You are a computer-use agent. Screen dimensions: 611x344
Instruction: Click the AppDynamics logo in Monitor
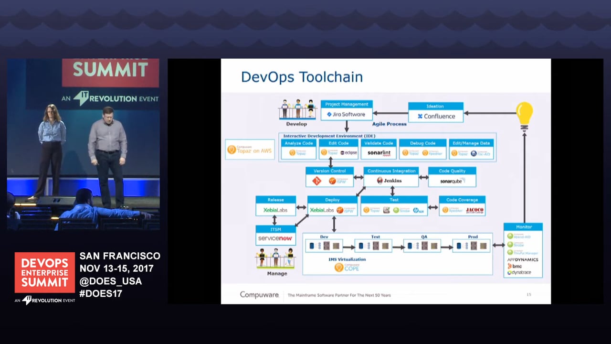point(523,259)
